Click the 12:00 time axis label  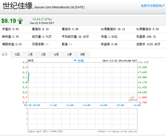click(x=70, y=105)
